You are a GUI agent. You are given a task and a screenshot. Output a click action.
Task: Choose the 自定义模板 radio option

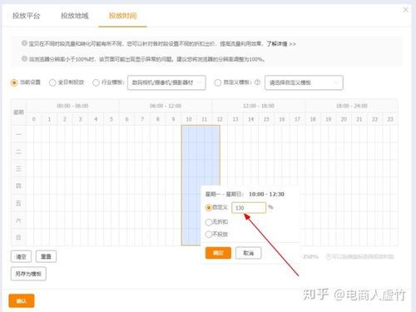point(218,82)
